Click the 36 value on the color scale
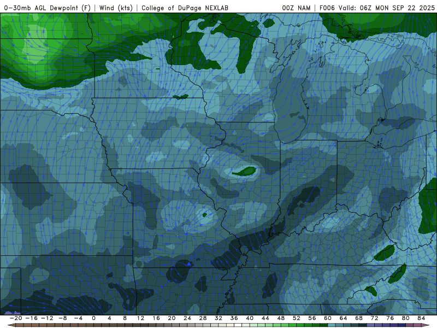437x328 pixels. tap(234, 318)
